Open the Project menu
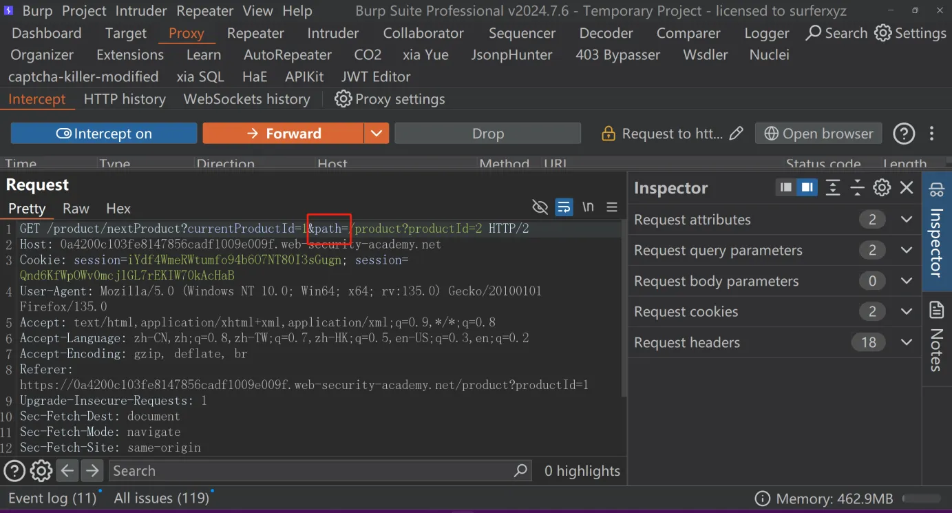The width and height of the screenshot is (952, 513). pyautogui.click(x=84, y=11)
